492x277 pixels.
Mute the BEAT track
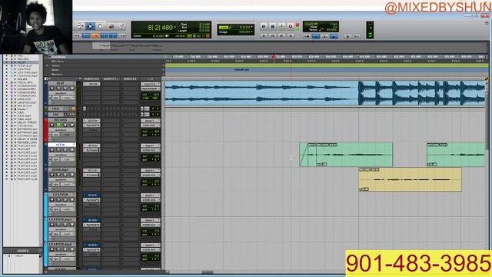coord(71,88)
